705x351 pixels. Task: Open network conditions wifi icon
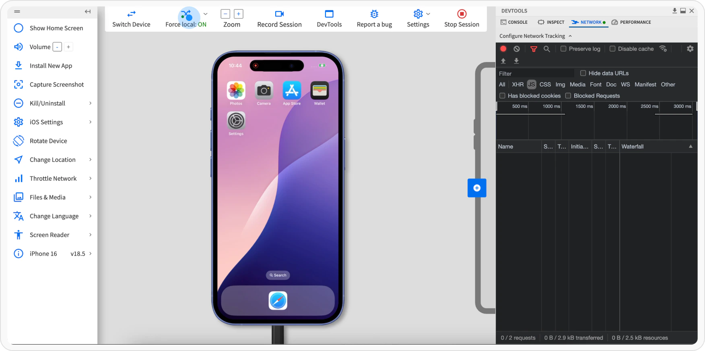click(x=663, y=49)
